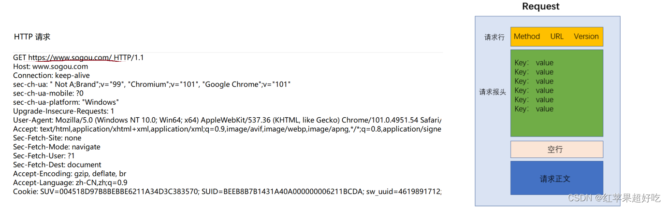
Task: Click "Version" in the orange request-line box
Action: pyautogui.click(x=586, y=37)
